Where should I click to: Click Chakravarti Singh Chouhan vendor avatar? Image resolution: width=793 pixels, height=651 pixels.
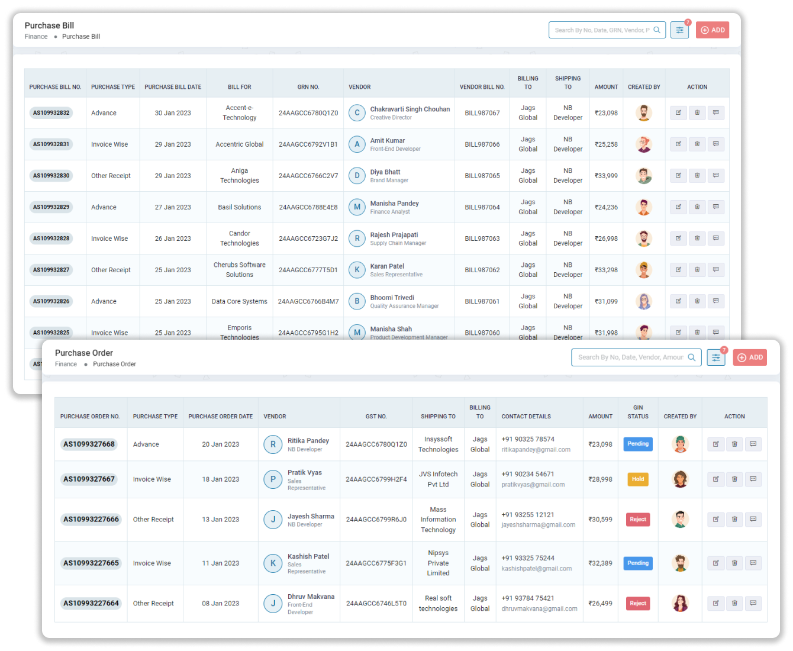coord(357,112)
